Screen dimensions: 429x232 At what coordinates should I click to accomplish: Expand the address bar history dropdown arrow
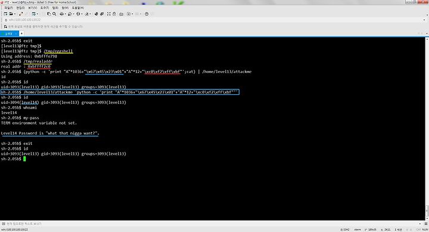(x=424, y=20)
